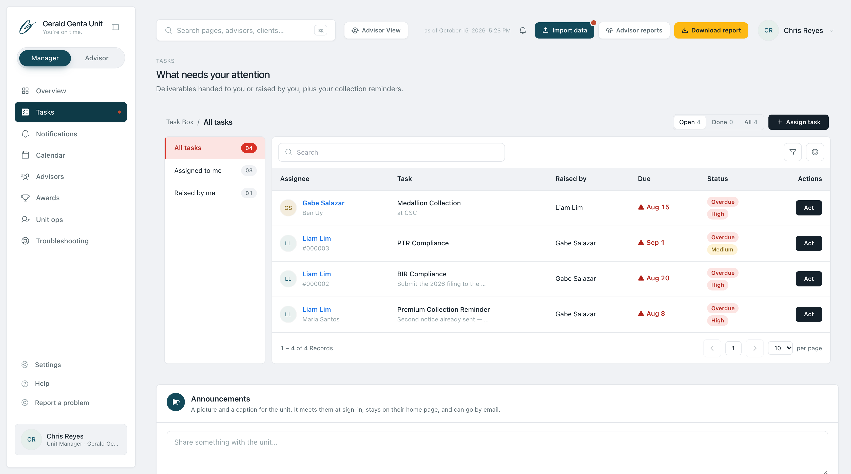Click Download report button
This screenshot has width=851, height=474.
[711, 30]
